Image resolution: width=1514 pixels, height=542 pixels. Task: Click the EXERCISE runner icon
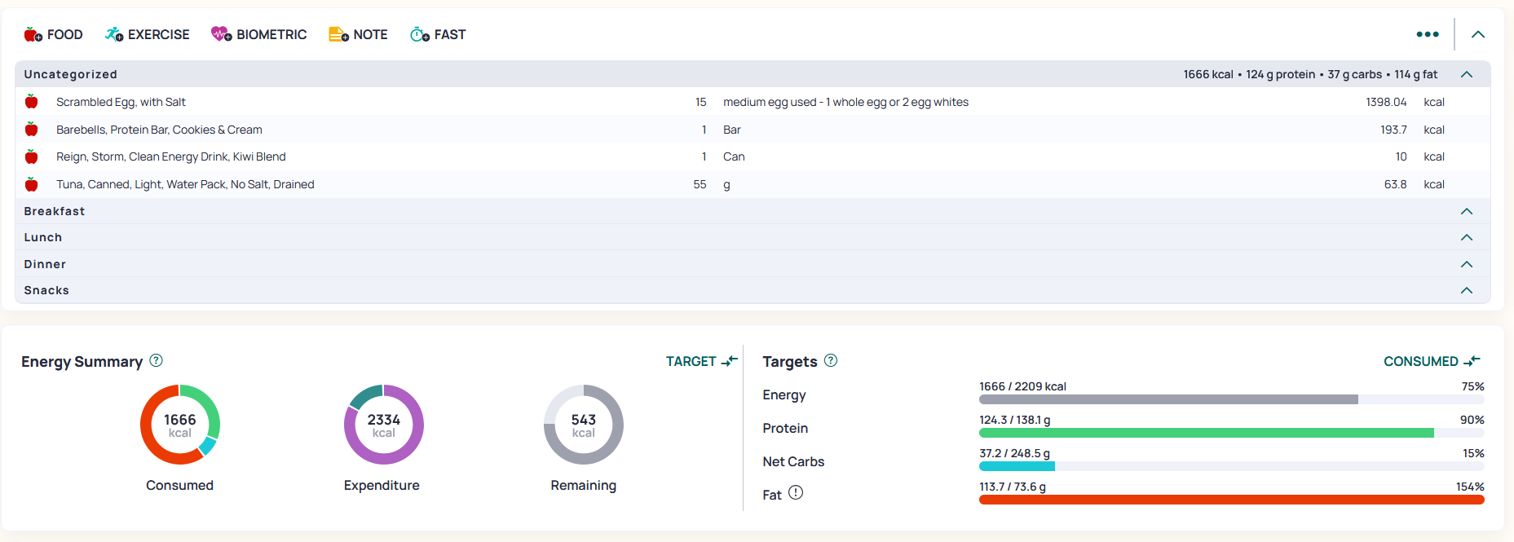click(114, 34)
